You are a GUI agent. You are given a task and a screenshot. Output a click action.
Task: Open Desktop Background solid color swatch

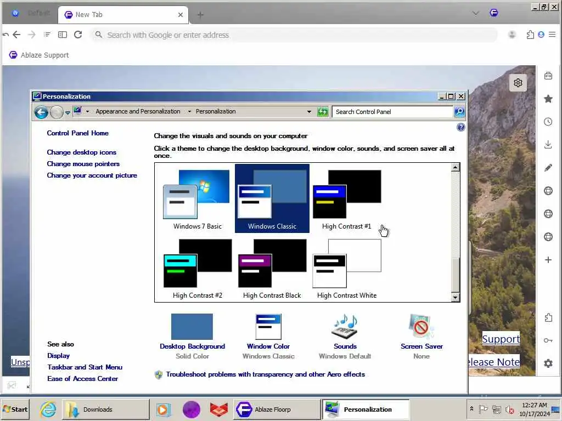coord(192,327)
